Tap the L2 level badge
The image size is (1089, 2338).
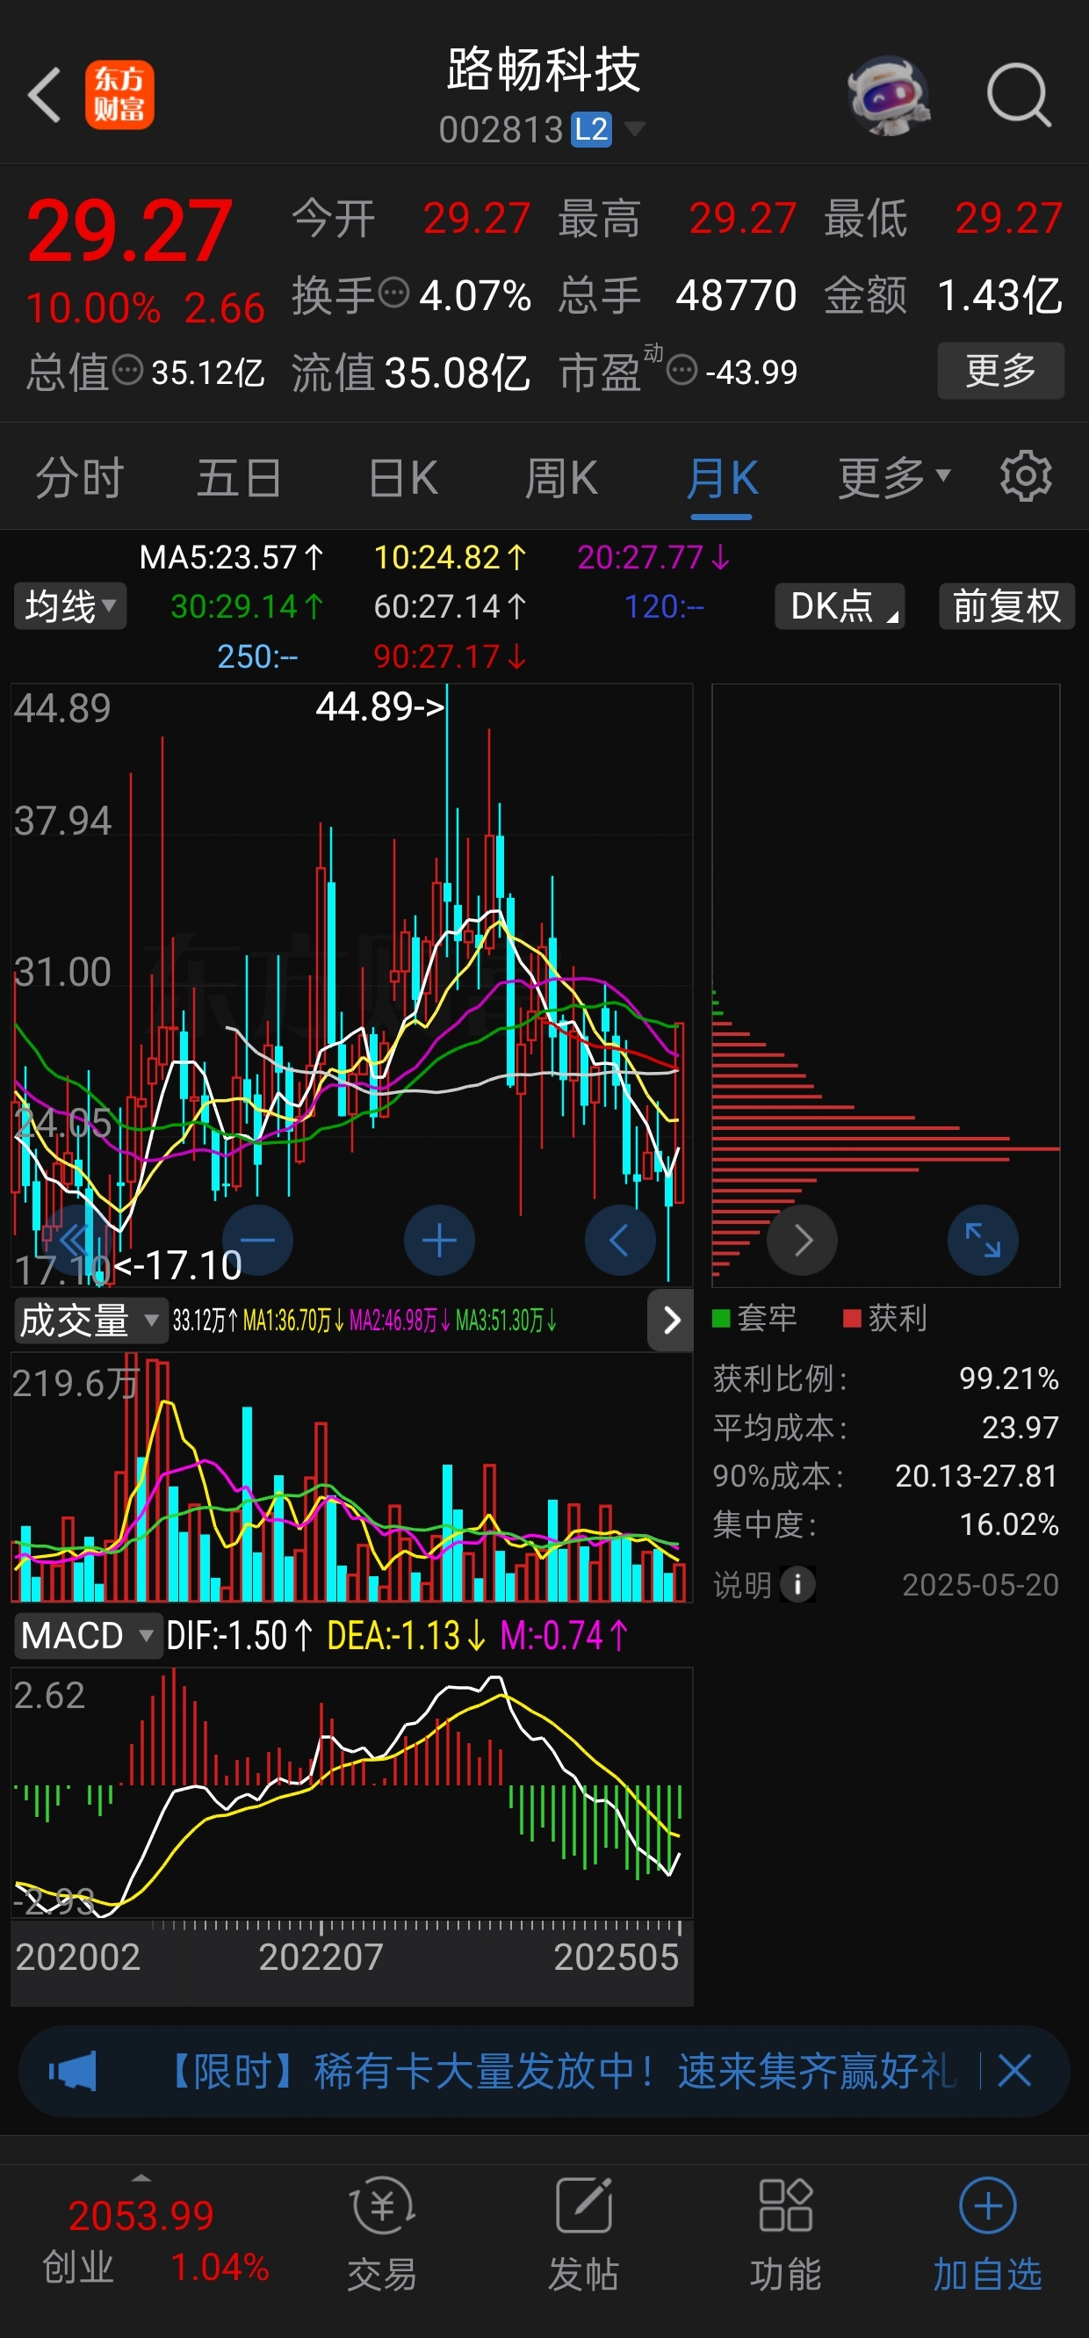(591, 130)
